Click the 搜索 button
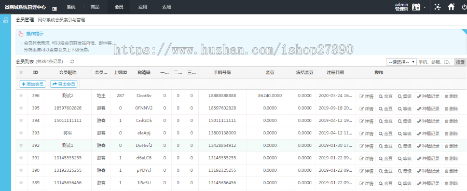This screenshot has height=191, width=467. [460, 62]
